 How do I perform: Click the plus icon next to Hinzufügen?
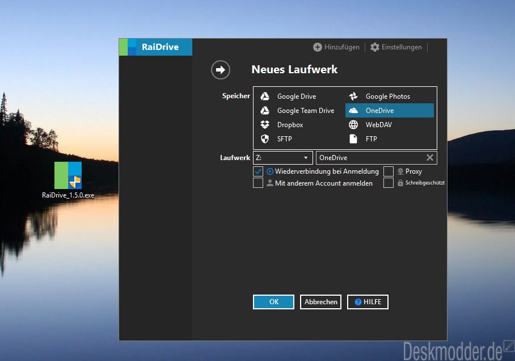click(x=317, y=47)
